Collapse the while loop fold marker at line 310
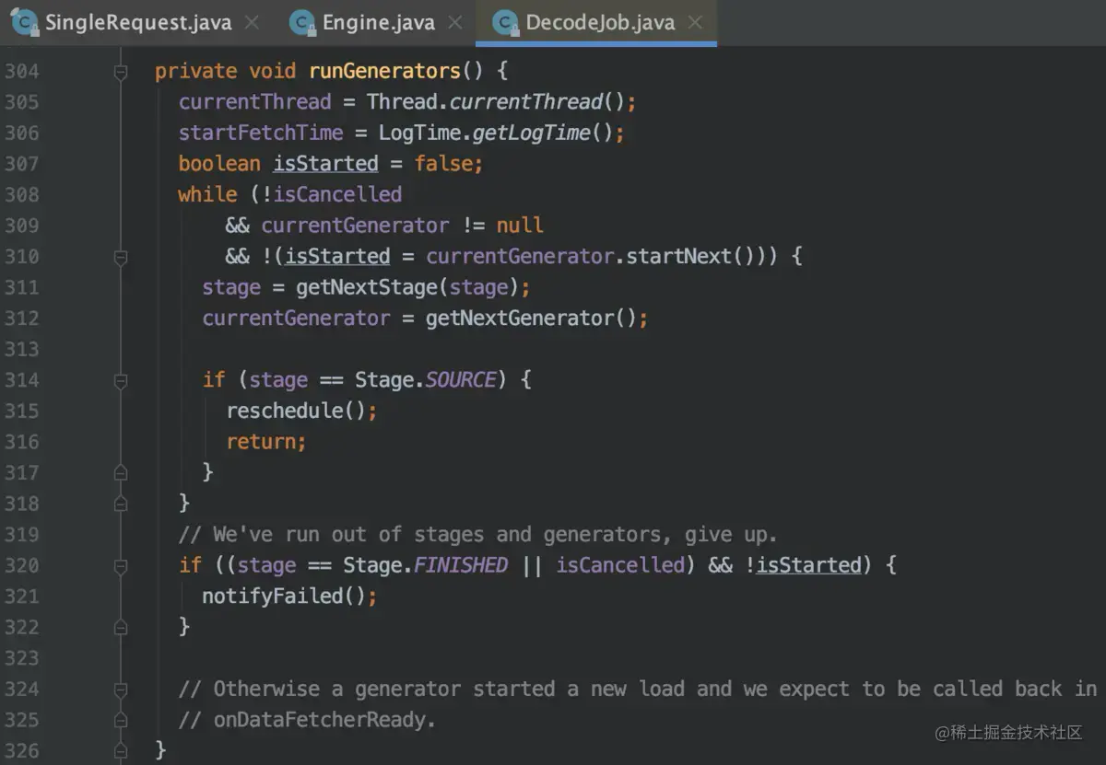Screen dimensions: 1106x765 click(x=121, y=257)
